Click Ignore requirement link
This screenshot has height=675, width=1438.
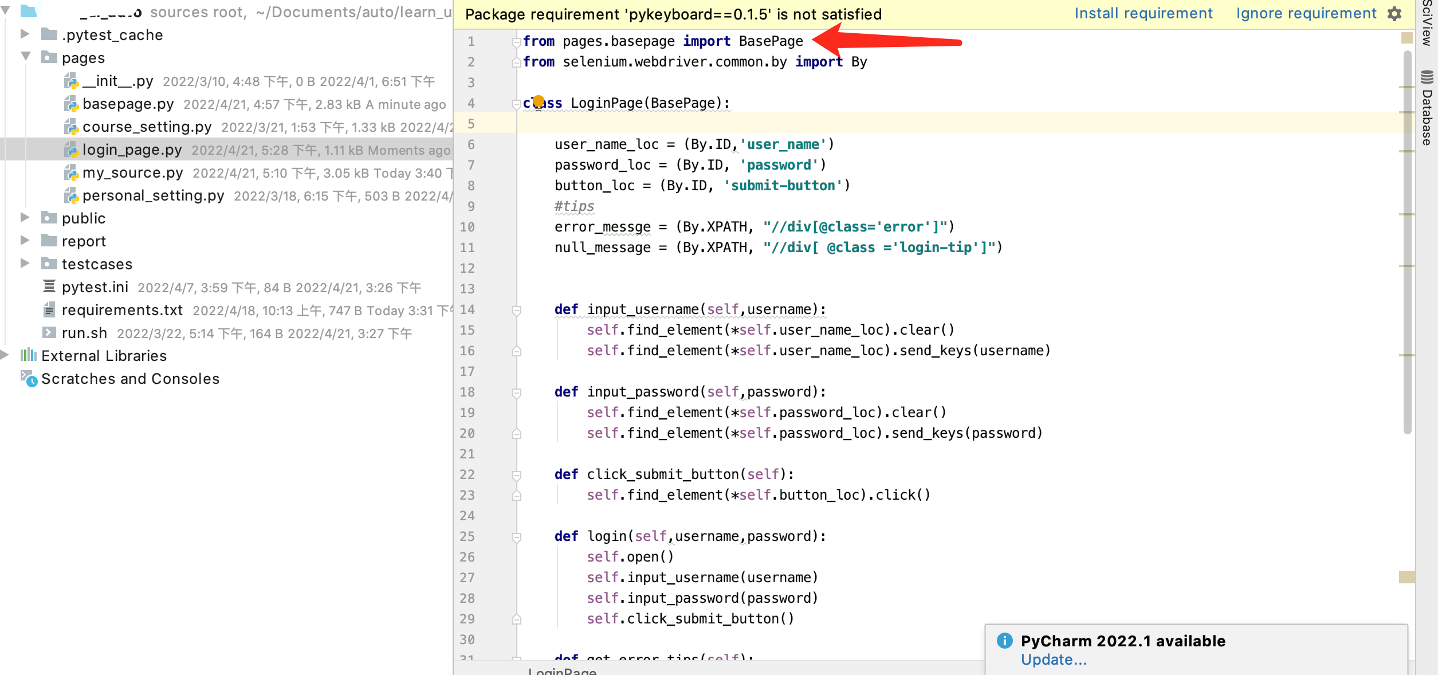(1306, 14)
